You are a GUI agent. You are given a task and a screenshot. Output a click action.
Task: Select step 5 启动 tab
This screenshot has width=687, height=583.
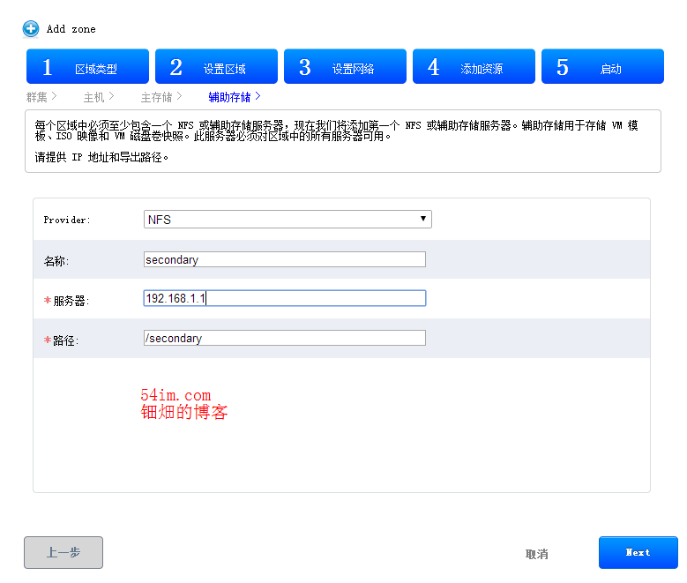point(603,67)
